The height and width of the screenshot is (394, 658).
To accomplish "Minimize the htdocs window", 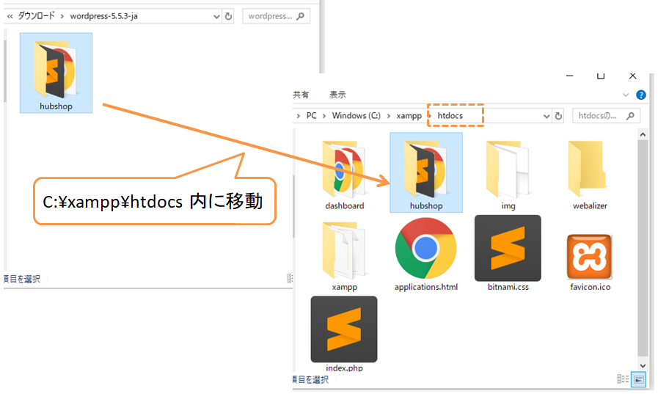I will click(569, 76).
